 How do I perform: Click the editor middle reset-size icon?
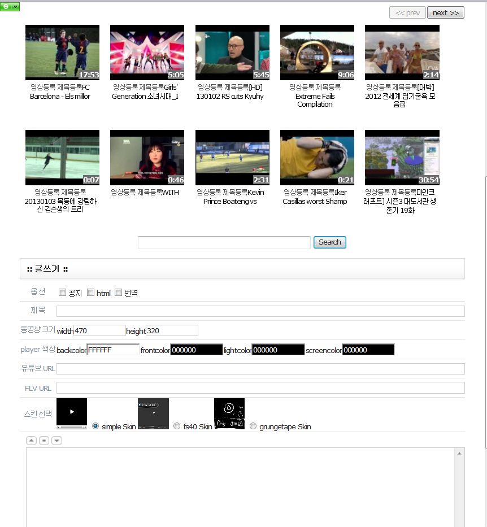pyautogui.click(x=44, y=441)
